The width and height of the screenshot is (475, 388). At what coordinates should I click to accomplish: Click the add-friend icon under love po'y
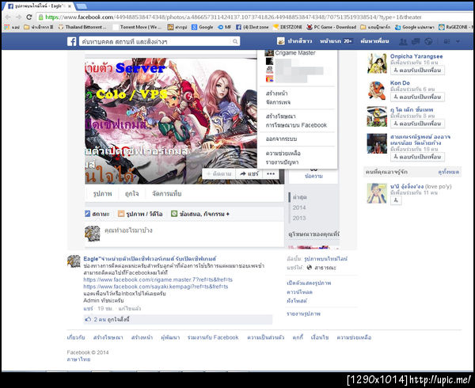click(396, 200)
